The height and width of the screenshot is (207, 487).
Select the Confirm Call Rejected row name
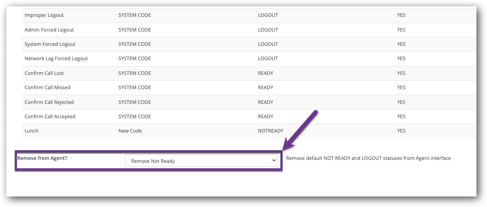[49, 102]
